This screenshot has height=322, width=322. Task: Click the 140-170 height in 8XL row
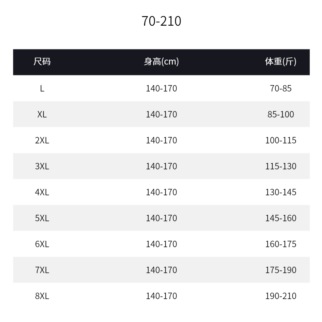pyautogui.click(x=161, y=296)
